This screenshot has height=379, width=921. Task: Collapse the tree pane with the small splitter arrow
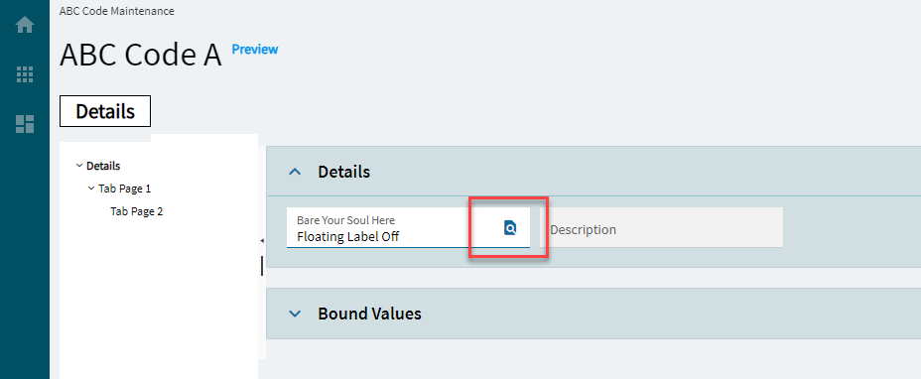point(262,241)
